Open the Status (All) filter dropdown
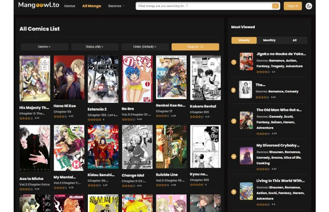This screenshot has height=212, width=329. click(94, 47)
